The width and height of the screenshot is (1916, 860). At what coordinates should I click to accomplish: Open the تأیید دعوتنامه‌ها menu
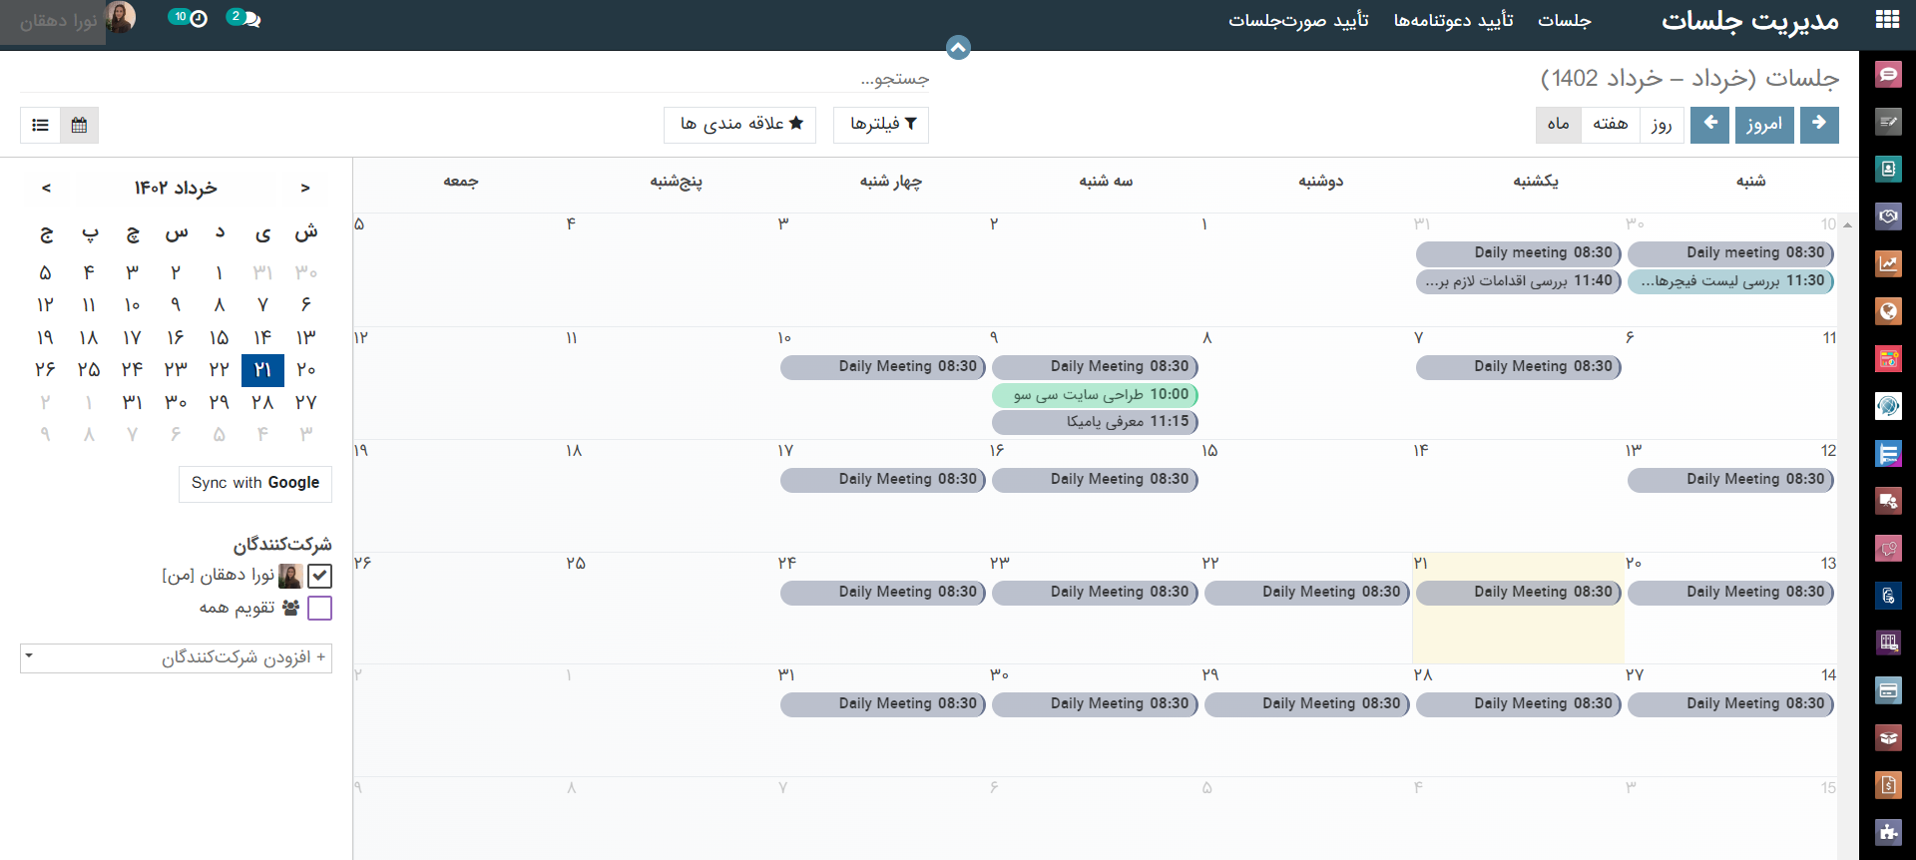tap(1453, 20)
